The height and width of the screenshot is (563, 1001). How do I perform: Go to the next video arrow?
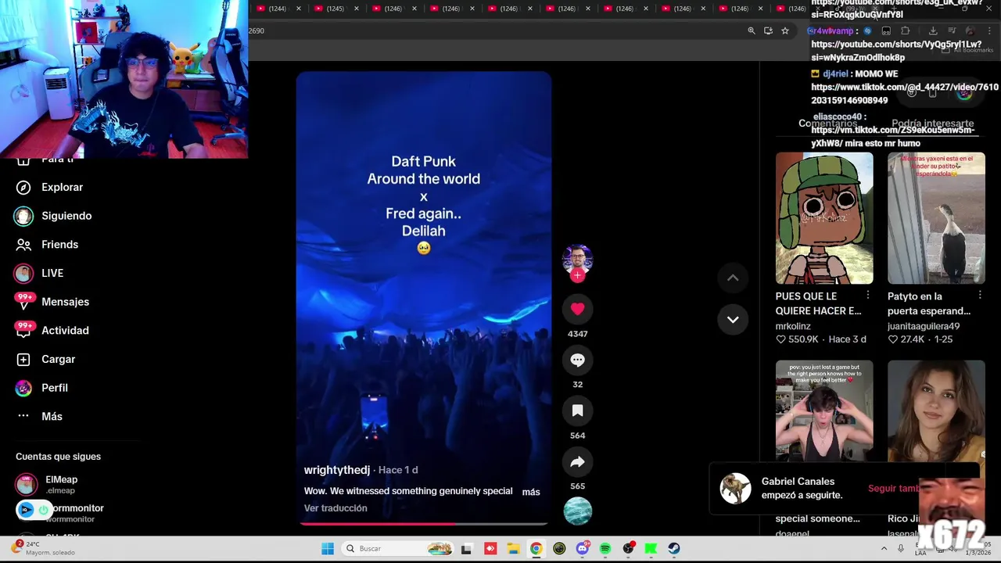pos(733,319)
